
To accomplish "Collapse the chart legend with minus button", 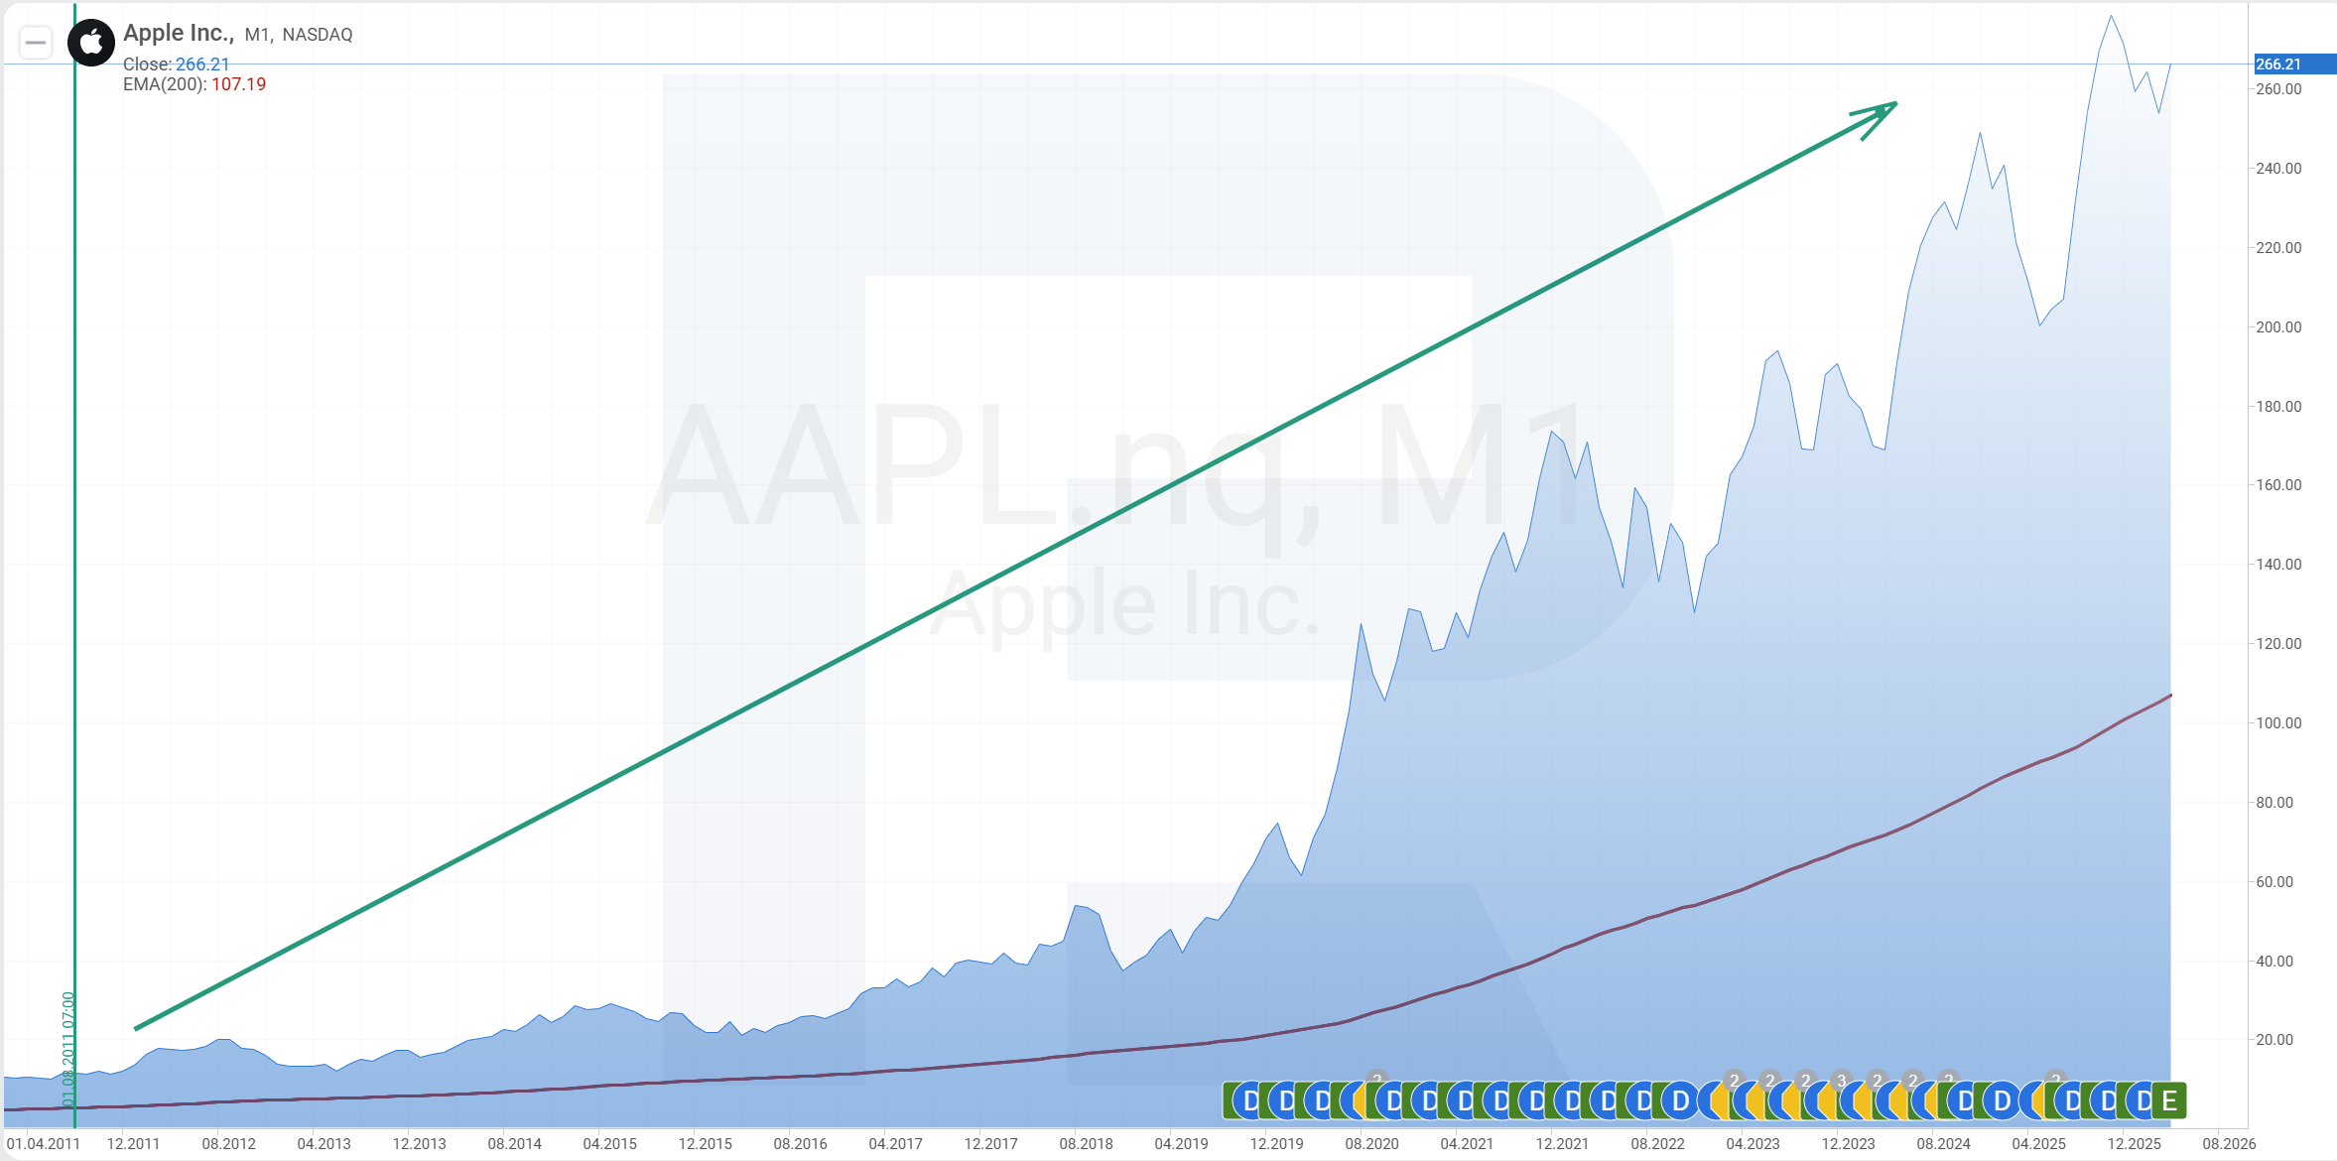I will click(x=36, y=43).
